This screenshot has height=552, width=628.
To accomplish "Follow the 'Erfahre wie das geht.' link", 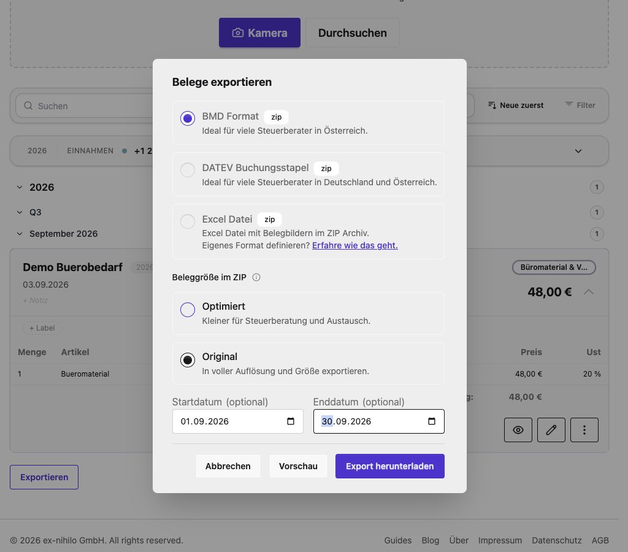I will coord(355,245).
